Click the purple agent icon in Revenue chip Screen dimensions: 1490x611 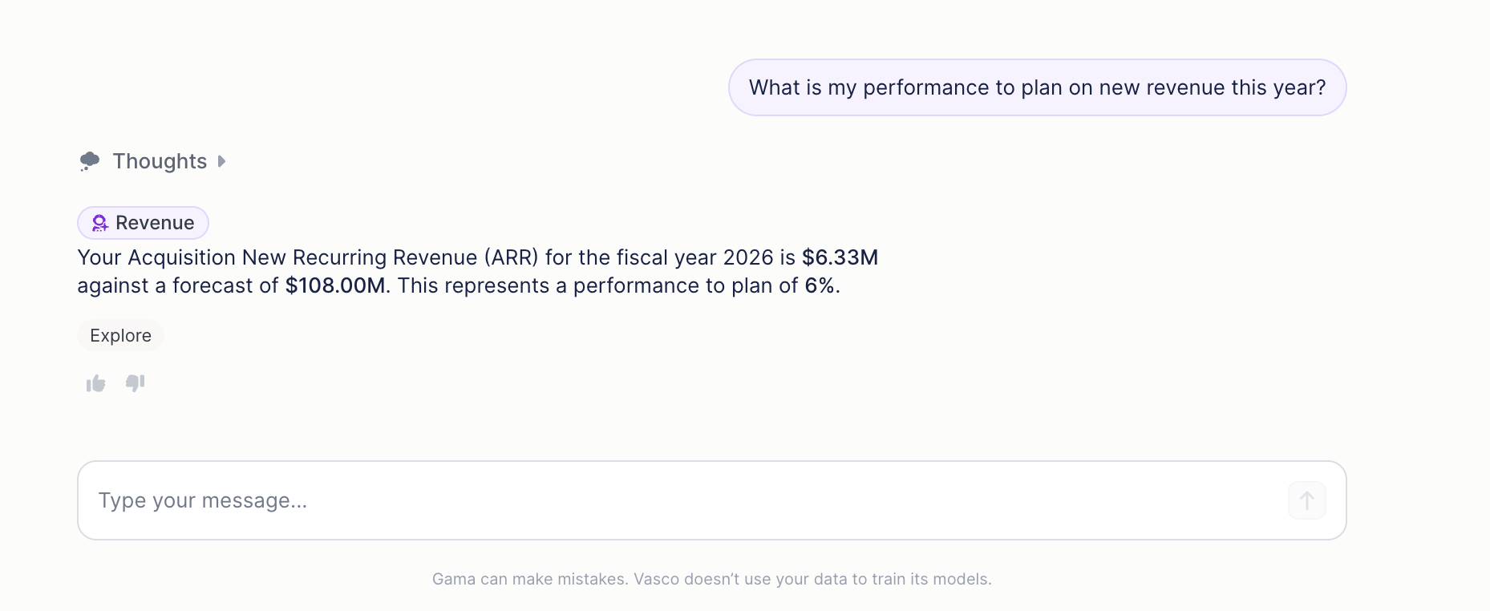[99, 223]
